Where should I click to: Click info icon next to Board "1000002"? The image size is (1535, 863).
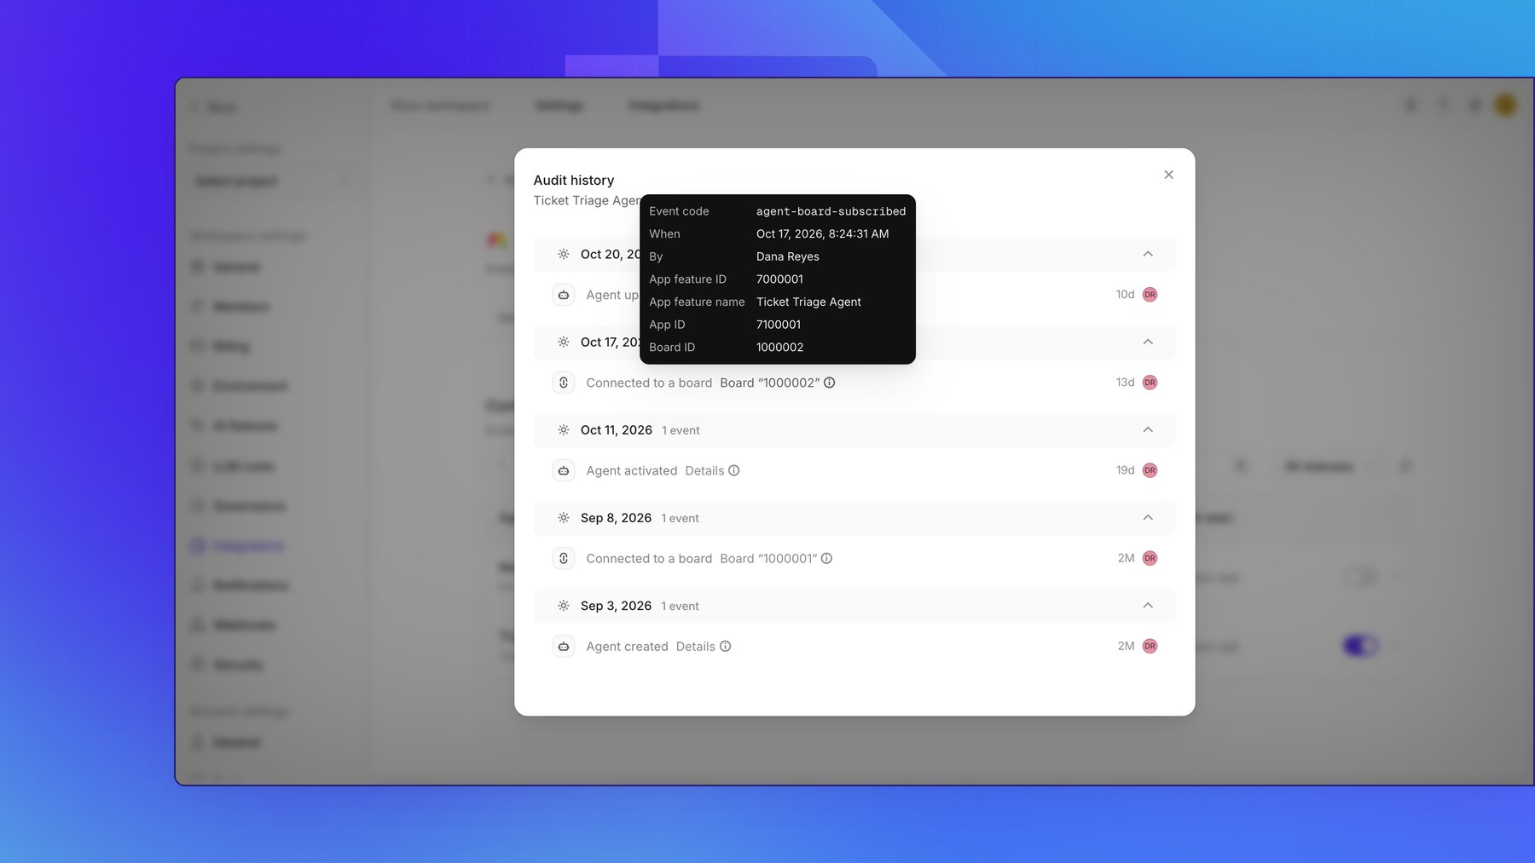pos(830,383)
